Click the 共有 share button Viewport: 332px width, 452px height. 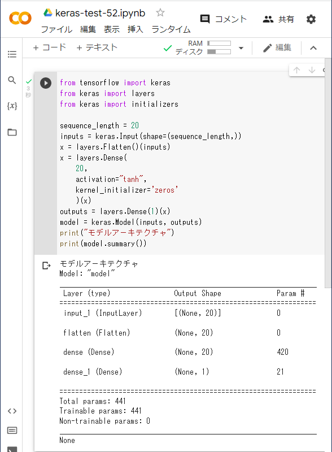pyautogui.click(x=278, y=19)
